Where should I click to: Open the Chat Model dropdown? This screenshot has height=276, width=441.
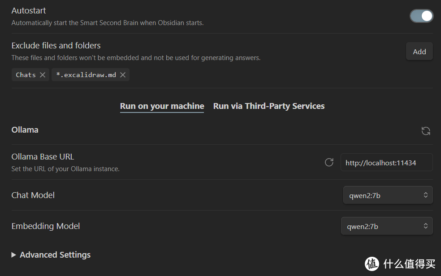point(388,195)
